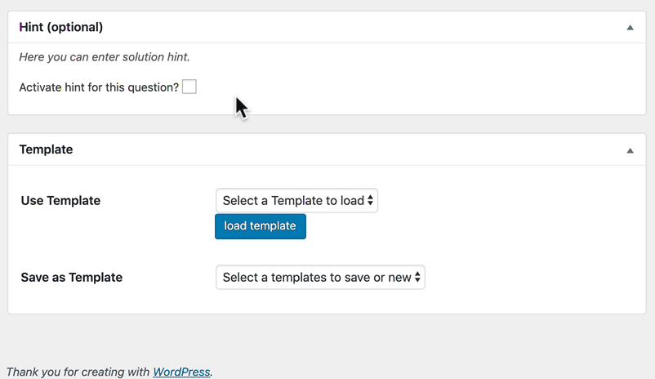The height and width of the screenshot is (379, 655).
Task: Collapse the Template panel arrow
Action: [x=630, y=150]
